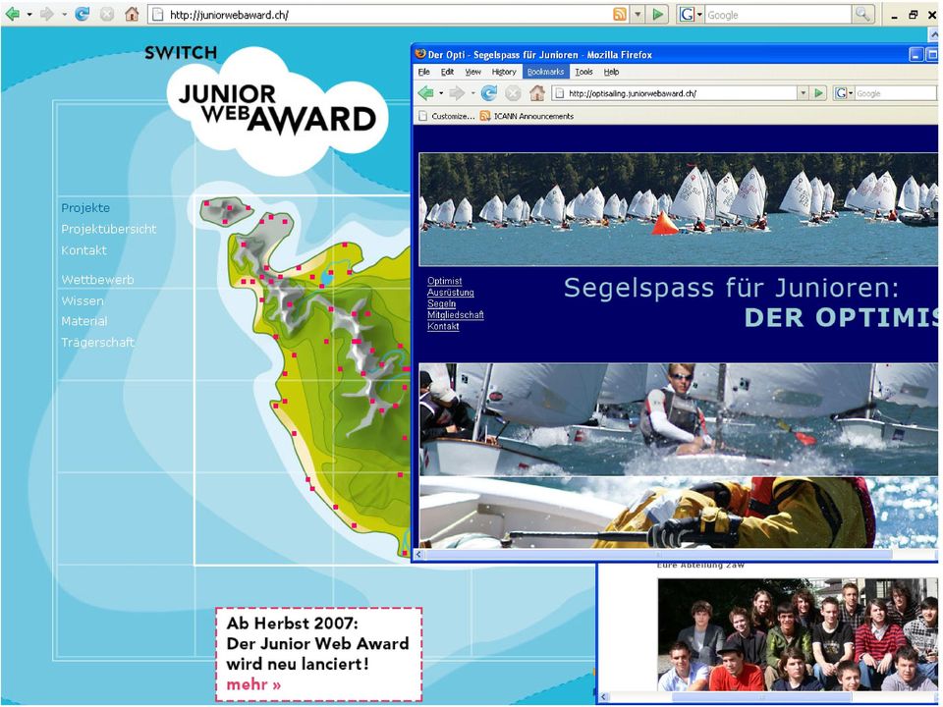This screenshot has height=707, width=943.
Task: Click the back arrow in the juniorwebaward.ch browser toolbar
Action: click(13, 15)
